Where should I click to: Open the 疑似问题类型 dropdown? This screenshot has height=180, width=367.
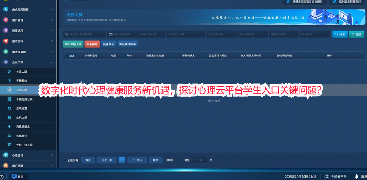tap(253, 34)
